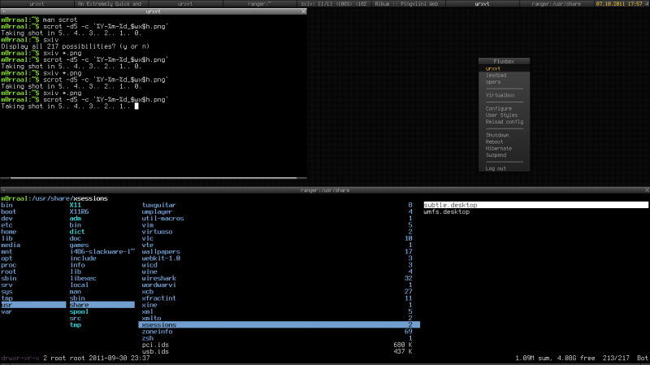Screen dimensions: 650x365
Task: Select subtle.desktop in ranger preview pane
Action: 535,205
